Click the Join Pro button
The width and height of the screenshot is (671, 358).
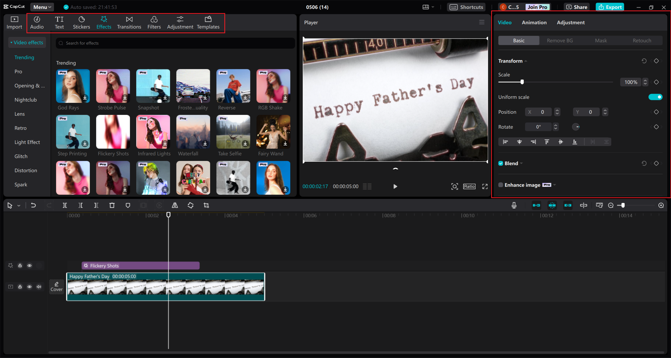pos(537,7)
